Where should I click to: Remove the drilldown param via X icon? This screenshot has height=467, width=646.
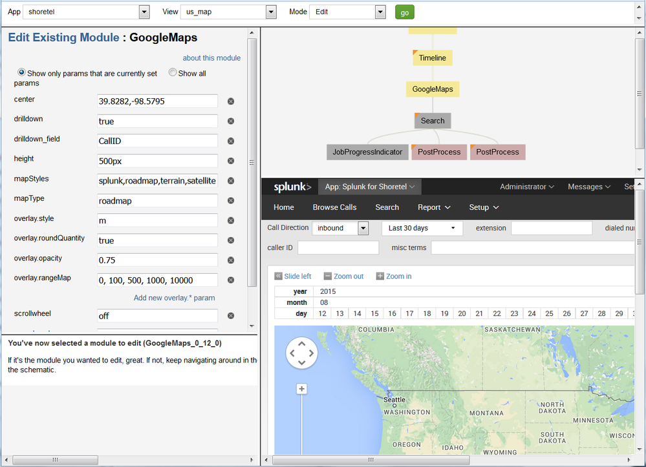pyautogui.click(x=231, y=121)
